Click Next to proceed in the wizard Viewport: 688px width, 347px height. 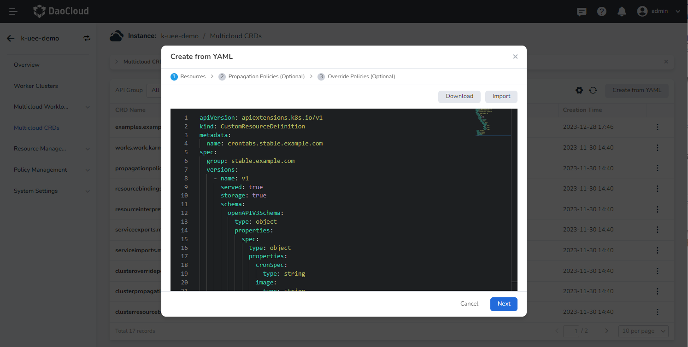point(503,304)
